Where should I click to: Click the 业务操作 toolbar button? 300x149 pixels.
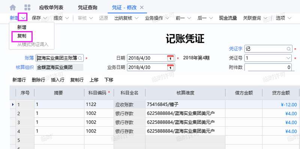pos(154,18)
